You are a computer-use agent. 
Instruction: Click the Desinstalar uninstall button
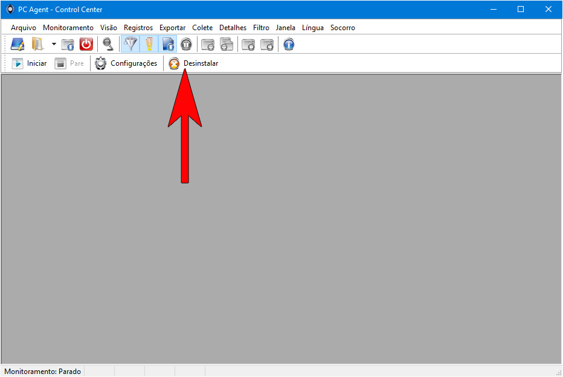click(x=193, y=63)
